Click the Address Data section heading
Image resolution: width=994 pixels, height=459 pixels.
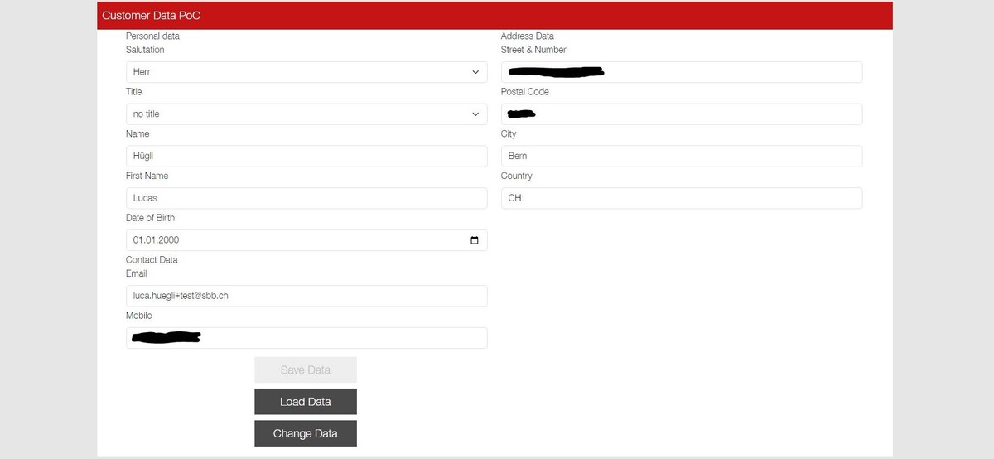tap(527, 36)
